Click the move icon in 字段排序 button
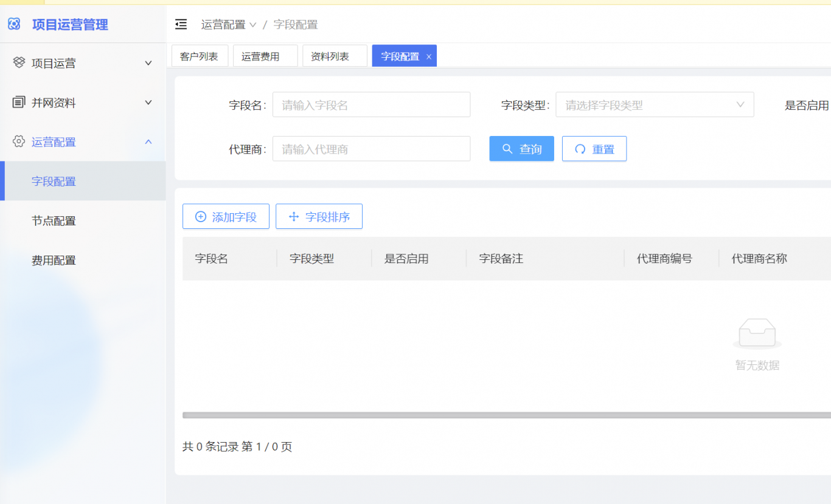This screenshot has width=831, height=504. pyautogui.click(x=294, y=217)
